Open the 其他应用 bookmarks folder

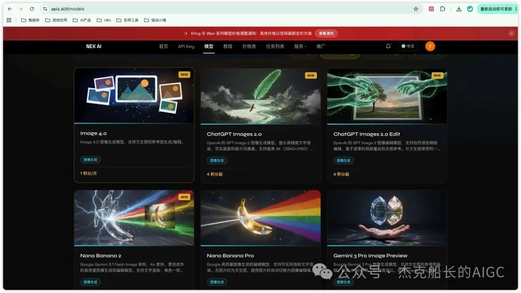(56, 20)
